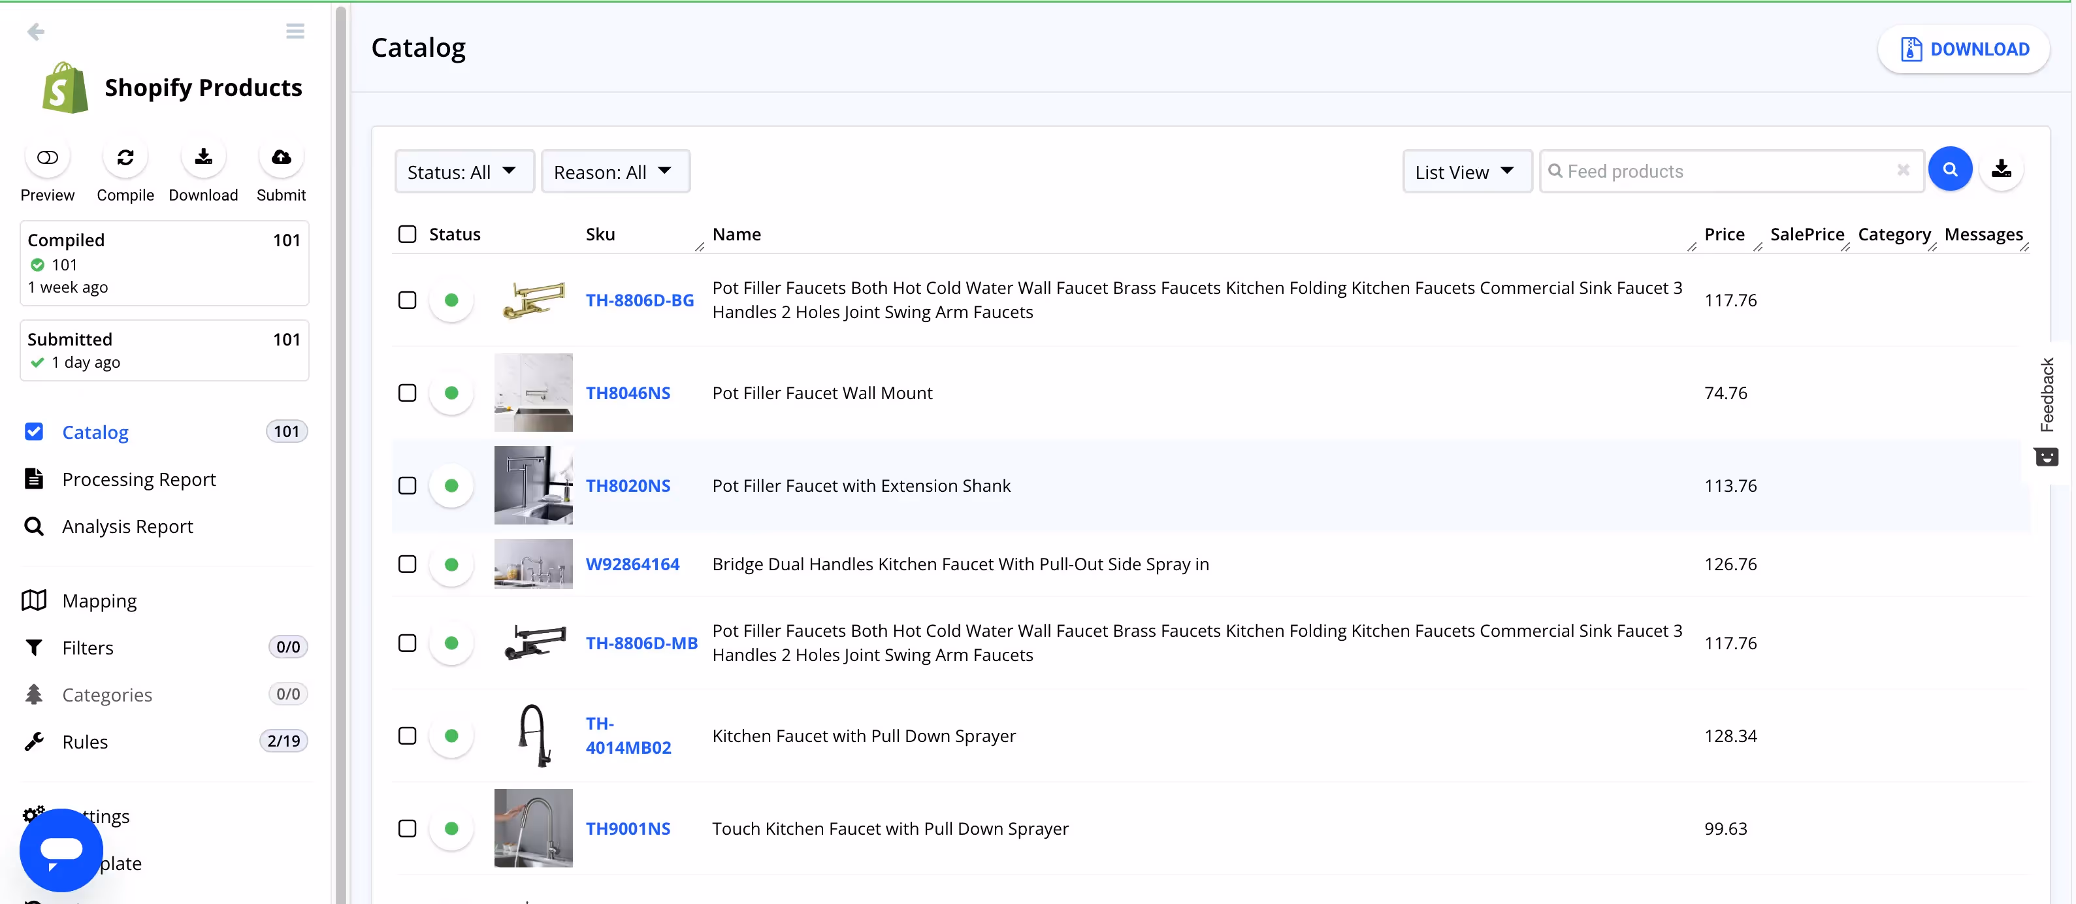Click the Compile refresh icon
Viewport: 2076px width, 904px height.
click(x=125, y=158)
